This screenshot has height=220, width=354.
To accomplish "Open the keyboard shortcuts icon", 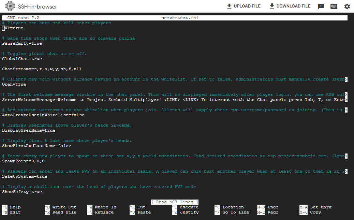I will [334, 6].
